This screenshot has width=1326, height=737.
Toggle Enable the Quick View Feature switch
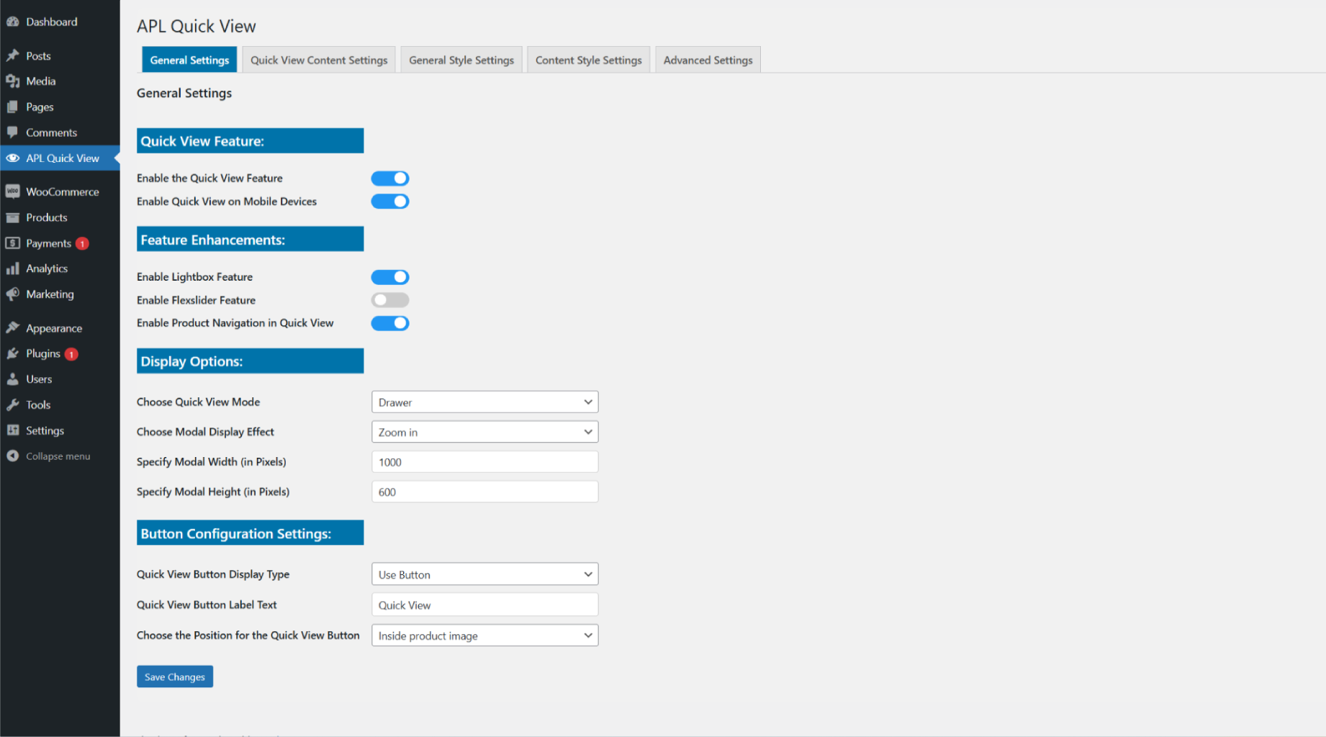click(390, 178)
